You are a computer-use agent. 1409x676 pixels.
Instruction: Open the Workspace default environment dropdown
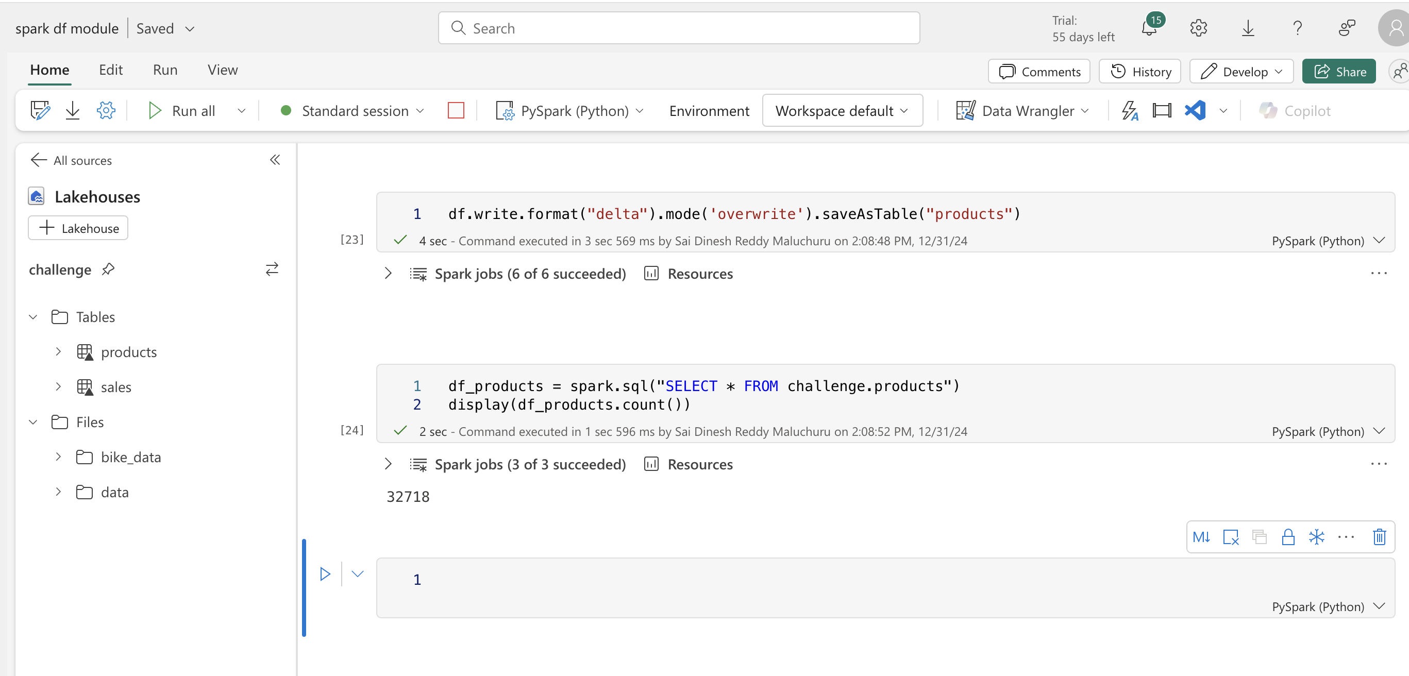coord(842,111)
